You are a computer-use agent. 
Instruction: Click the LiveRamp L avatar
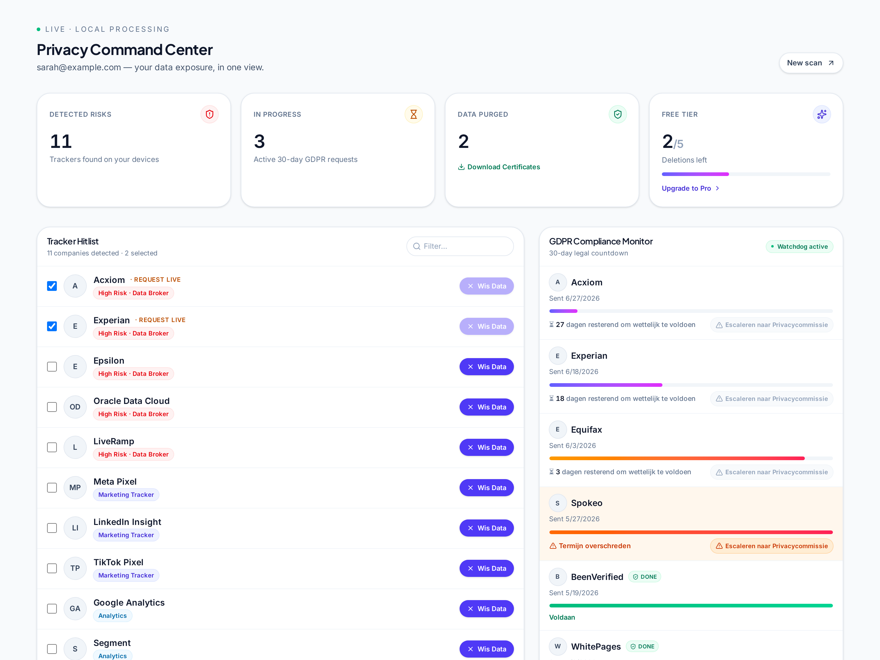click(x=75, y=447)
